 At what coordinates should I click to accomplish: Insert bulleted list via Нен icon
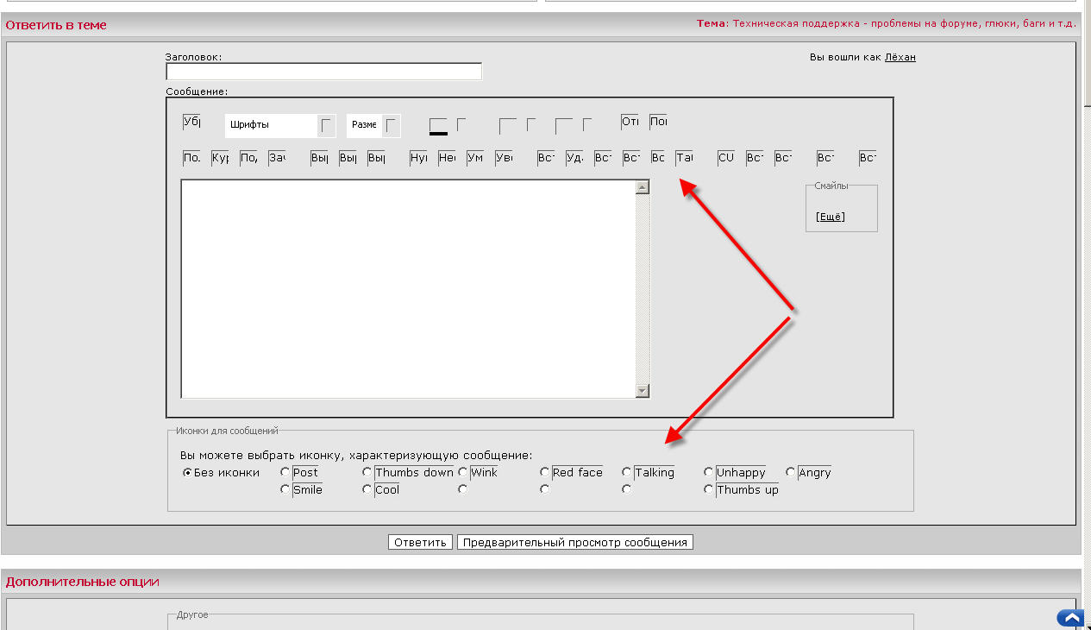[x=447, y=158]
